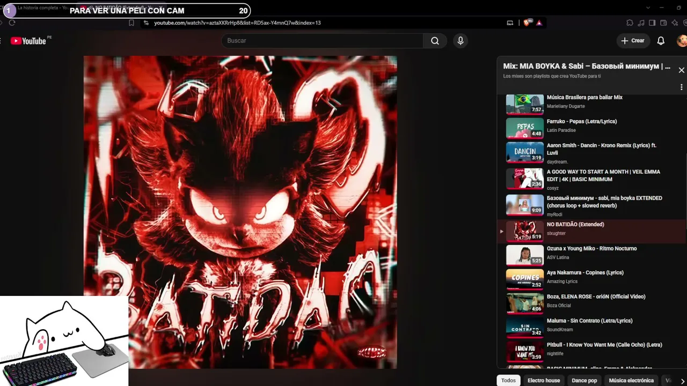Open the account avatar menu
This screenshot has height=386, width=687.
click(x=682, y=41)
